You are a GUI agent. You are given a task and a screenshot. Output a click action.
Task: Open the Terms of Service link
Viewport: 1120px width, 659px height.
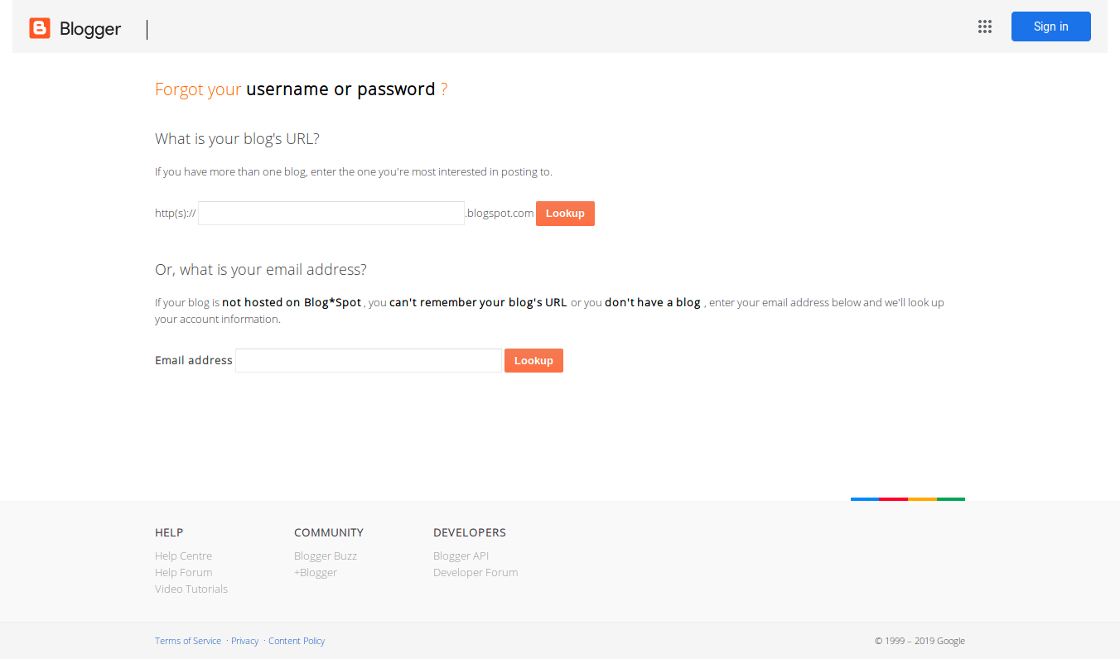[x=188, y=640]
